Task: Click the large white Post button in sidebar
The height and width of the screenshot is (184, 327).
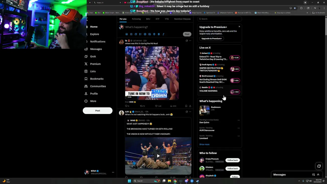Action: coord(98,111)
